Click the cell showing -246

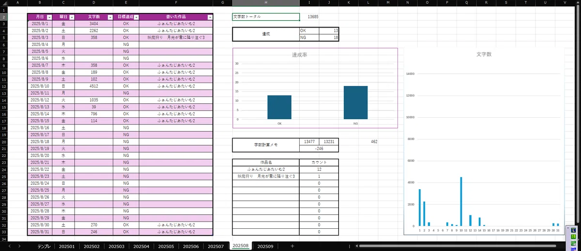(x=319, y=149)
